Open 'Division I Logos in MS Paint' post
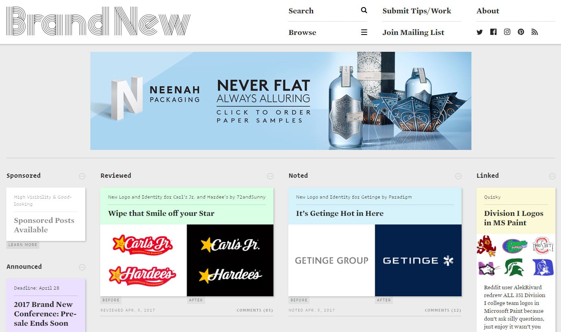Screen dimensions: 561x332 (514, 218)
